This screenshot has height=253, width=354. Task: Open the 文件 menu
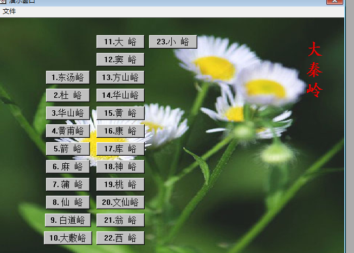pyautogui.click(x=9, y=11)
